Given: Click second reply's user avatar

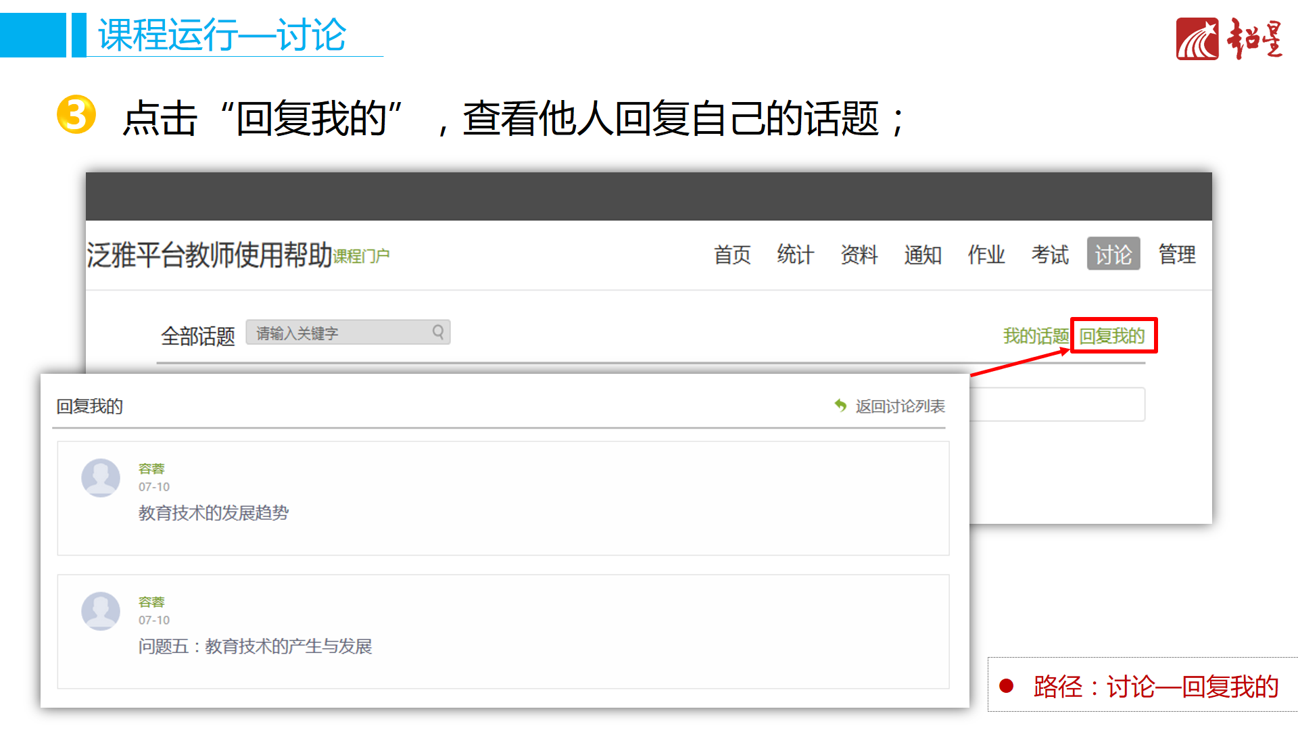Looking at the screenshot, I should point(101,611).
